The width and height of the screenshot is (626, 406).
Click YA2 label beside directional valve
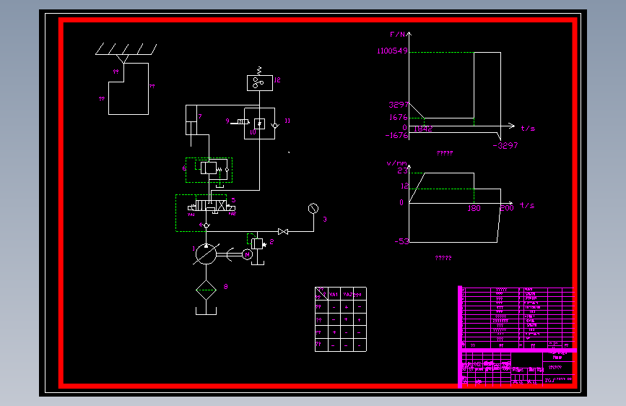(232, 214)
